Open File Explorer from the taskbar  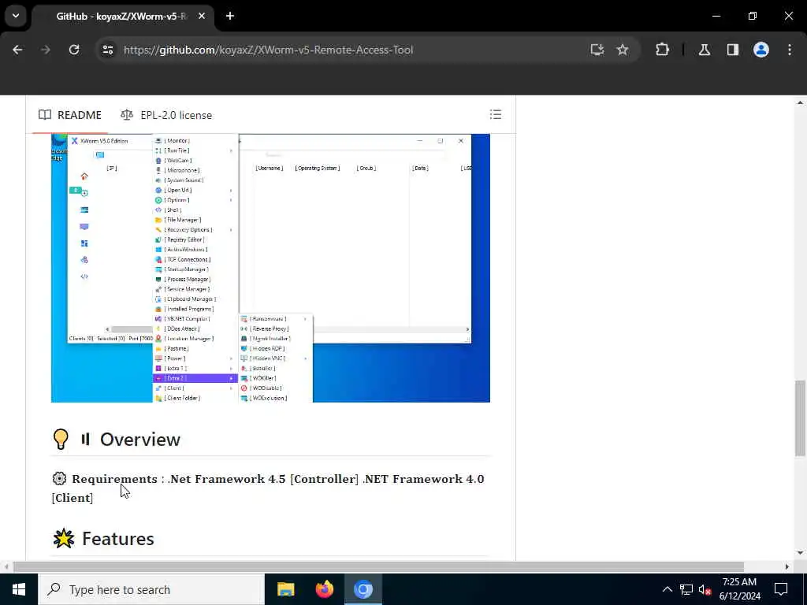(x=285, y=589)
